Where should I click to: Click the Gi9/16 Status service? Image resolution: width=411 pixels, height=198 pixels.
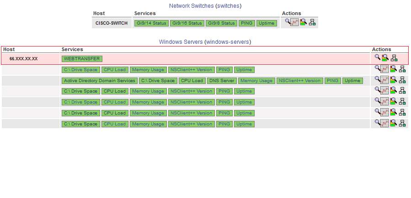click(187, 23)
